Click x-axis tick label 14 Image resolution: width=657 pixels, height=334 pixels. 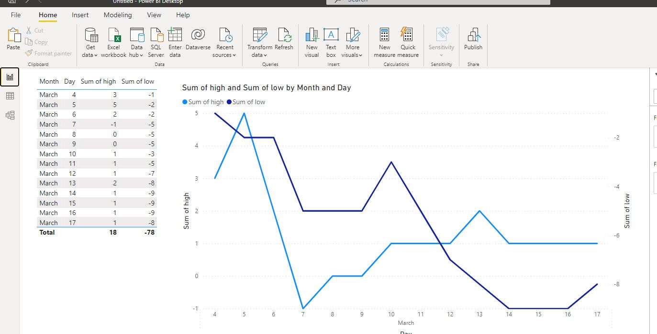point(509,314)
